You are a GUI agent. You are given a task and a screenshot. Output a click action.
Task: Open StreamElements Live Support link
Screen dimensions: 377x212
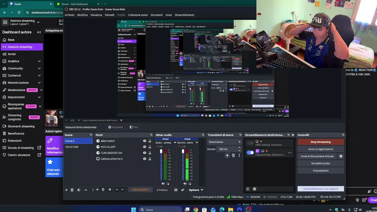pyautogui.click(x=321, y=189)
